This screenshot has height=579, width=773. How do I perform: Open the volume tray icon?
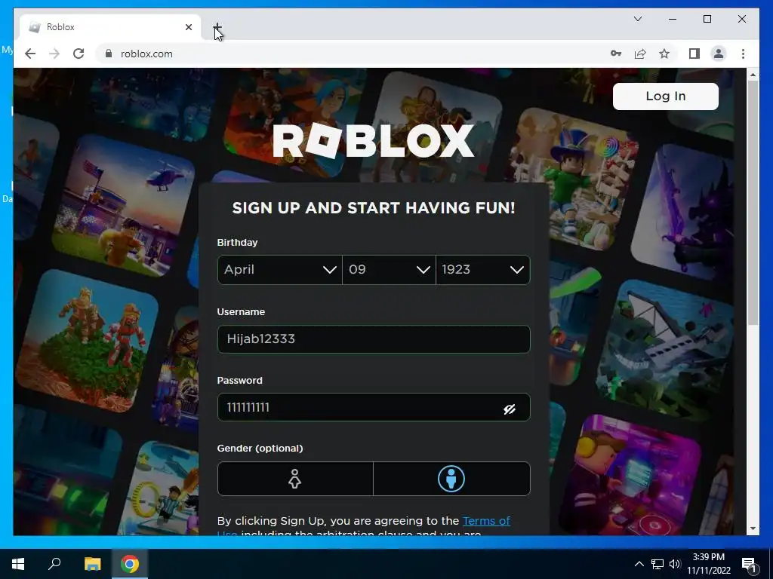point(674,564)
